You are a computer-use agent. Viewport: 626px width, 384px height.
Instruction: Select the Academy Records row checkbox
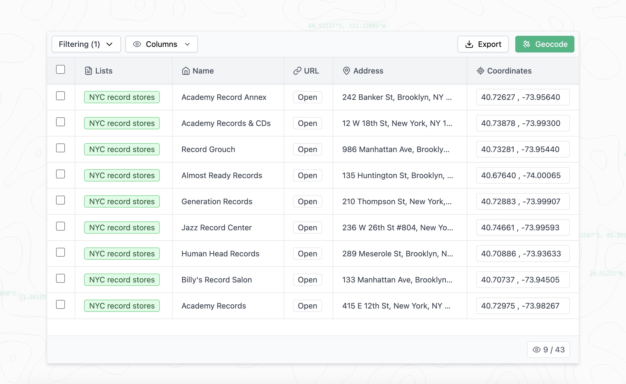coord(60,304)
